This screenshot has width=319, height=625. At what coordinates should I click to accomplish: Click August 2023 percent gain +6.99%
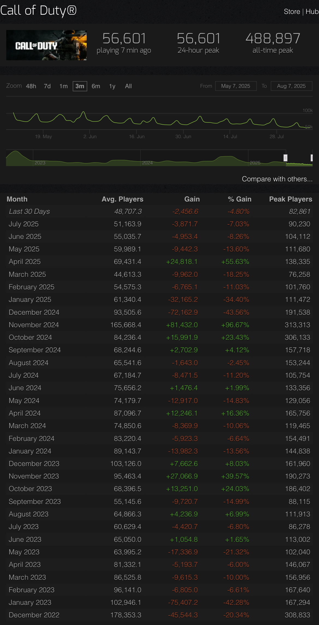click(237, 514)
